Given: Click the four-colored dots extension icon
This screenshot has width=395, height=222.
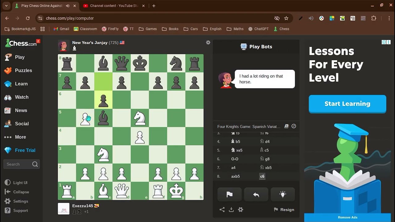Looking at the screenshot, I should 322,18.
